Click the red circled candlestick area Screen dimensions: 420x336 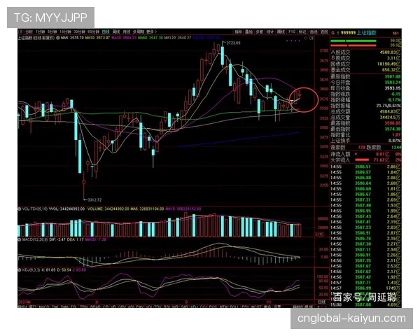click(300, 101)
